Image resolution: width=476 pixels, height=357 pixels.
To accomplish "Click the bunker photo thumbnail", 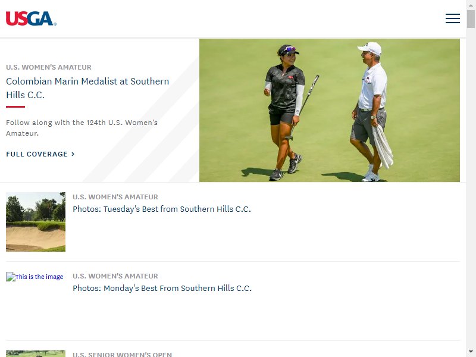I will [x=36, y=222].
